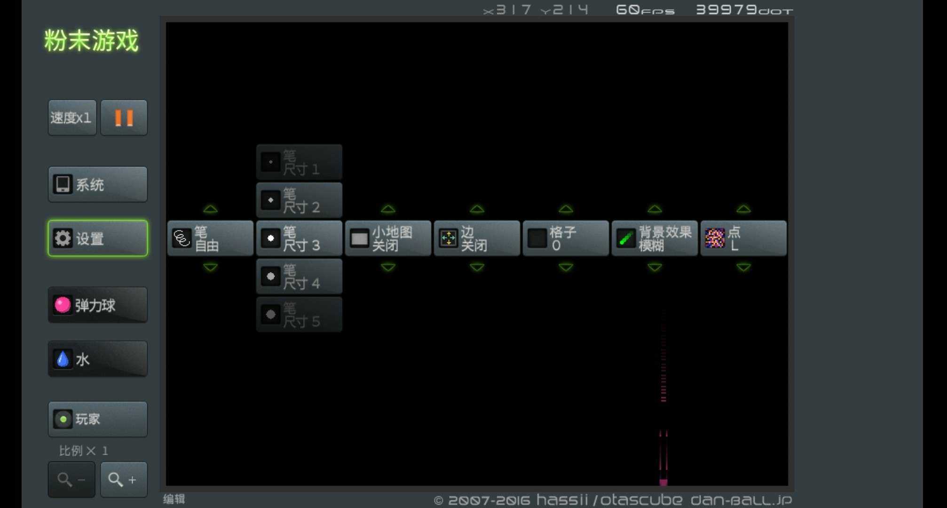Click the zoom out magnifier
Image resolution: width=947 pixels, height=508 pixels.
coord(71,479)
